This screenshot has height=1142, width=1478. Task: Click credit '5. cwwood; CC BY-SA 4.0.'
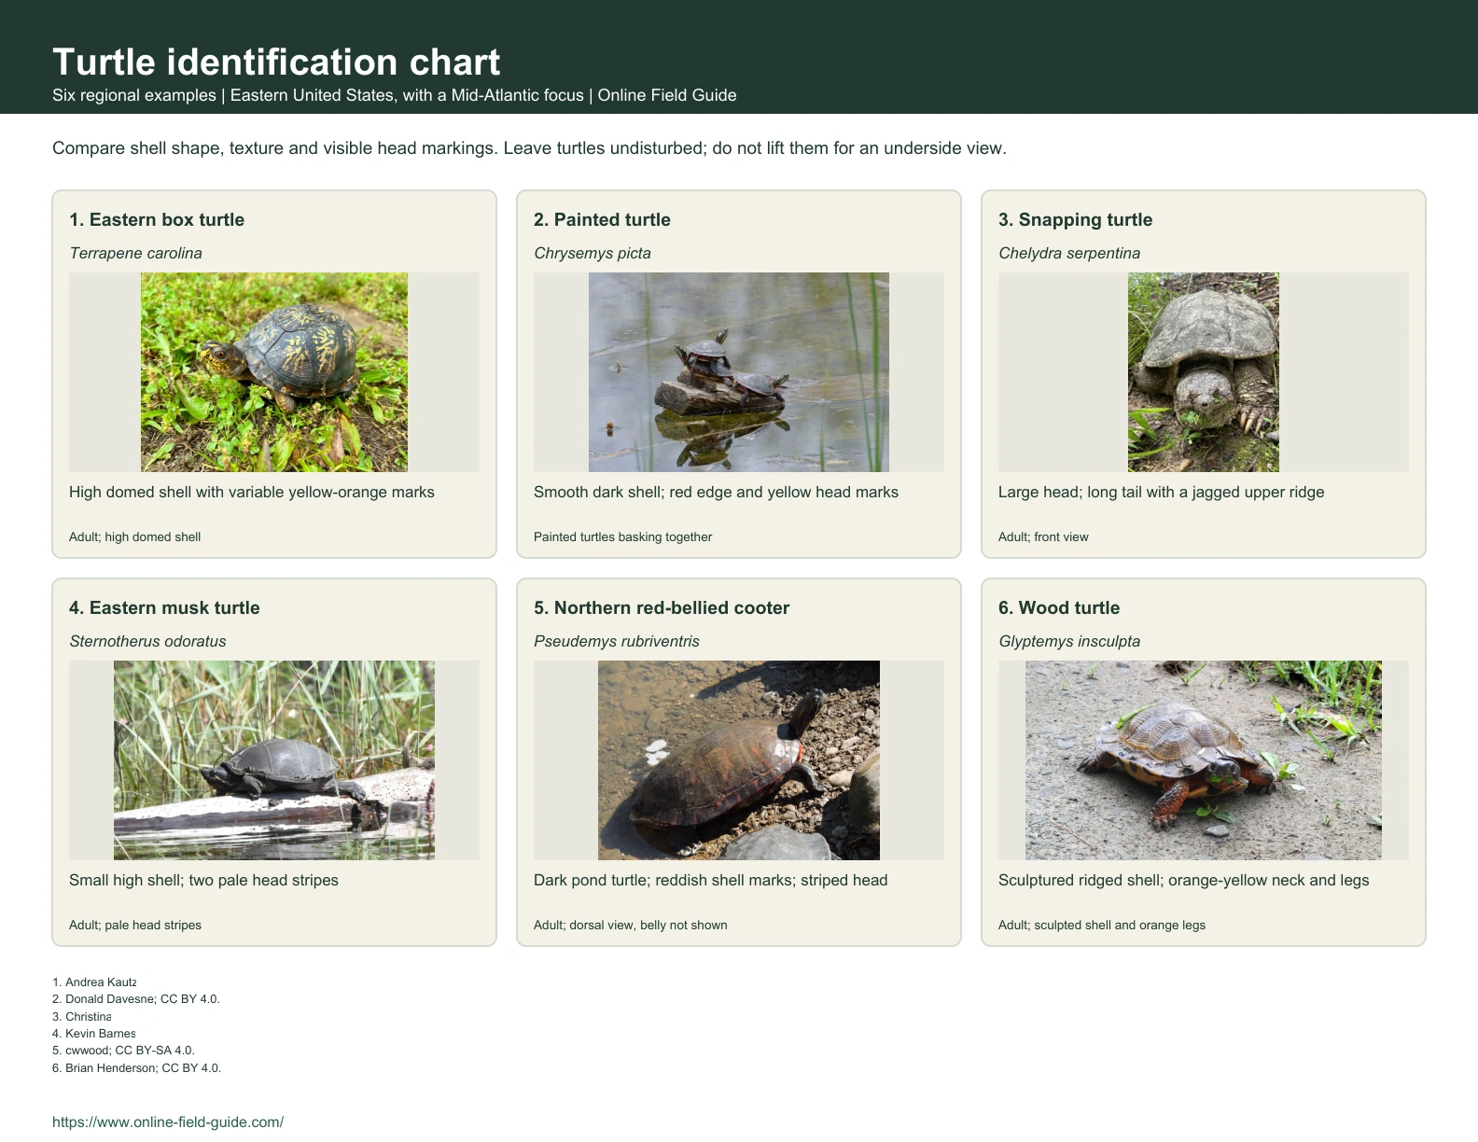pyautogui.click(x=123, y=1050)
